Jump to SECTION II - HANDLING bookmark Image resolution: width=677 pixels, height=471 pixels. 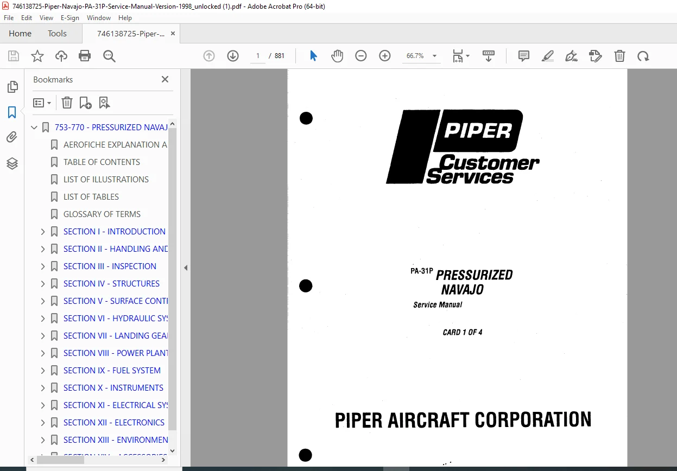click(116, 249)
